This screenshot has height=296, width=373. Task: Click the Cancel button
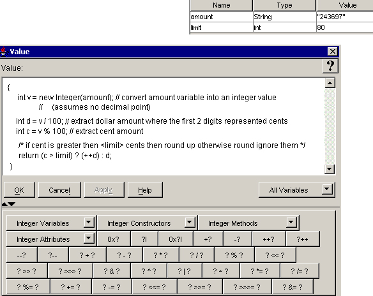click(59, 190)
